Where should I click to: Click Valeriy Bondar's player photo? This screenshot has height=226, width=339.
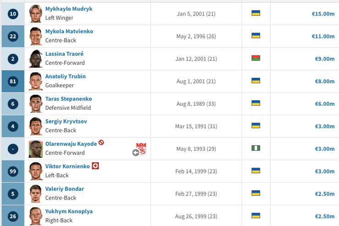35,193
